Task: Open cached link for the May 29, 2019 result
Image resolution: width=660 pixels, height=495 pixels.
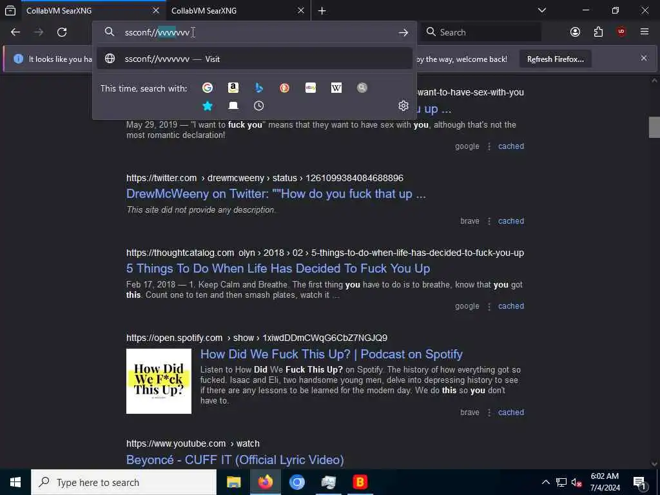Action: [511, 146]
